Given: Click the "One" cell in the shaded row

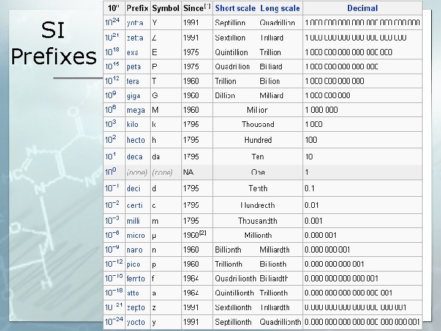Looking at the screenshot, I should (x=258, y=172).
